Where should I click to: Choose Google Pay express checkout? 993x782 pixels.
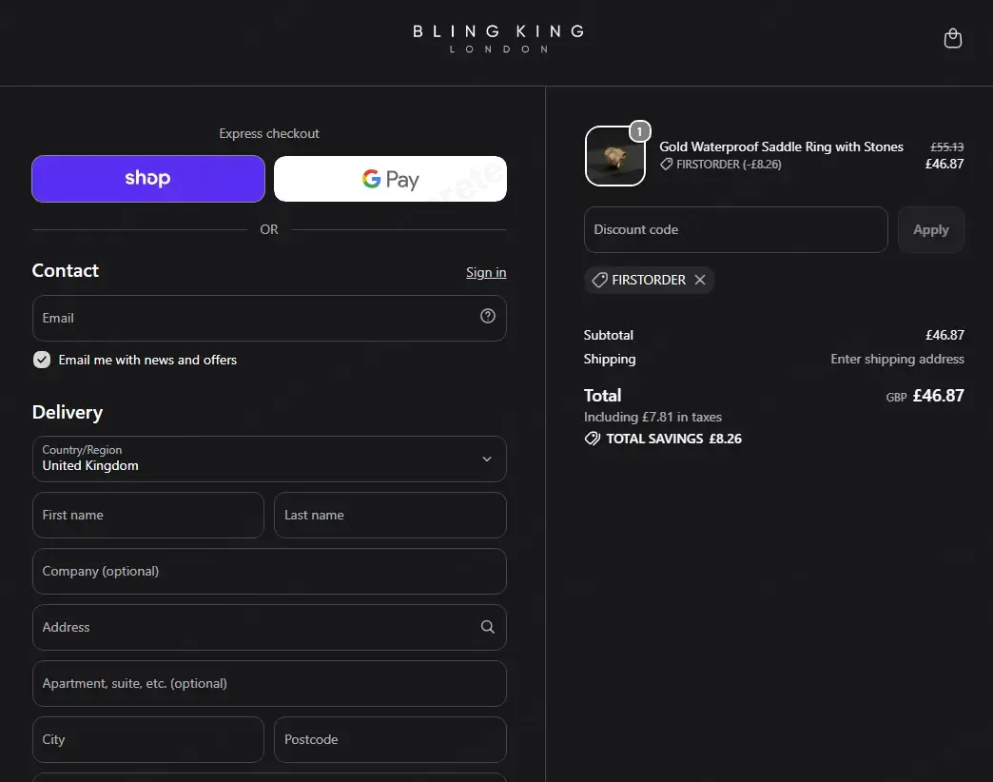[x=390, y=179]
